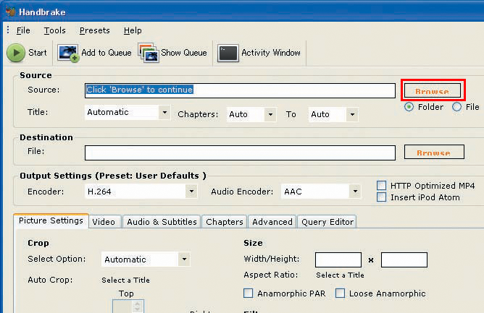
Task: Switch to the Video tab
Action: click(x=104, y=222)
